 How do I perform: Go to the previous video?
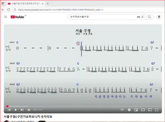(9, 110)
